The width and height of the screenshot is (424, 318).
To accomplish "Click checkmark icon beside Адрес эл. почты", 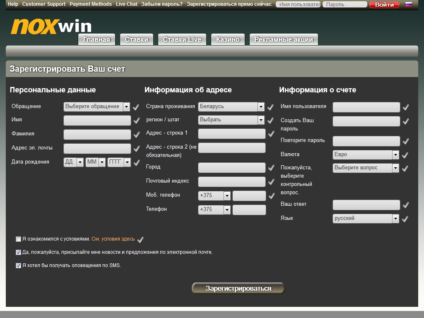I will (x=136, y=149).
